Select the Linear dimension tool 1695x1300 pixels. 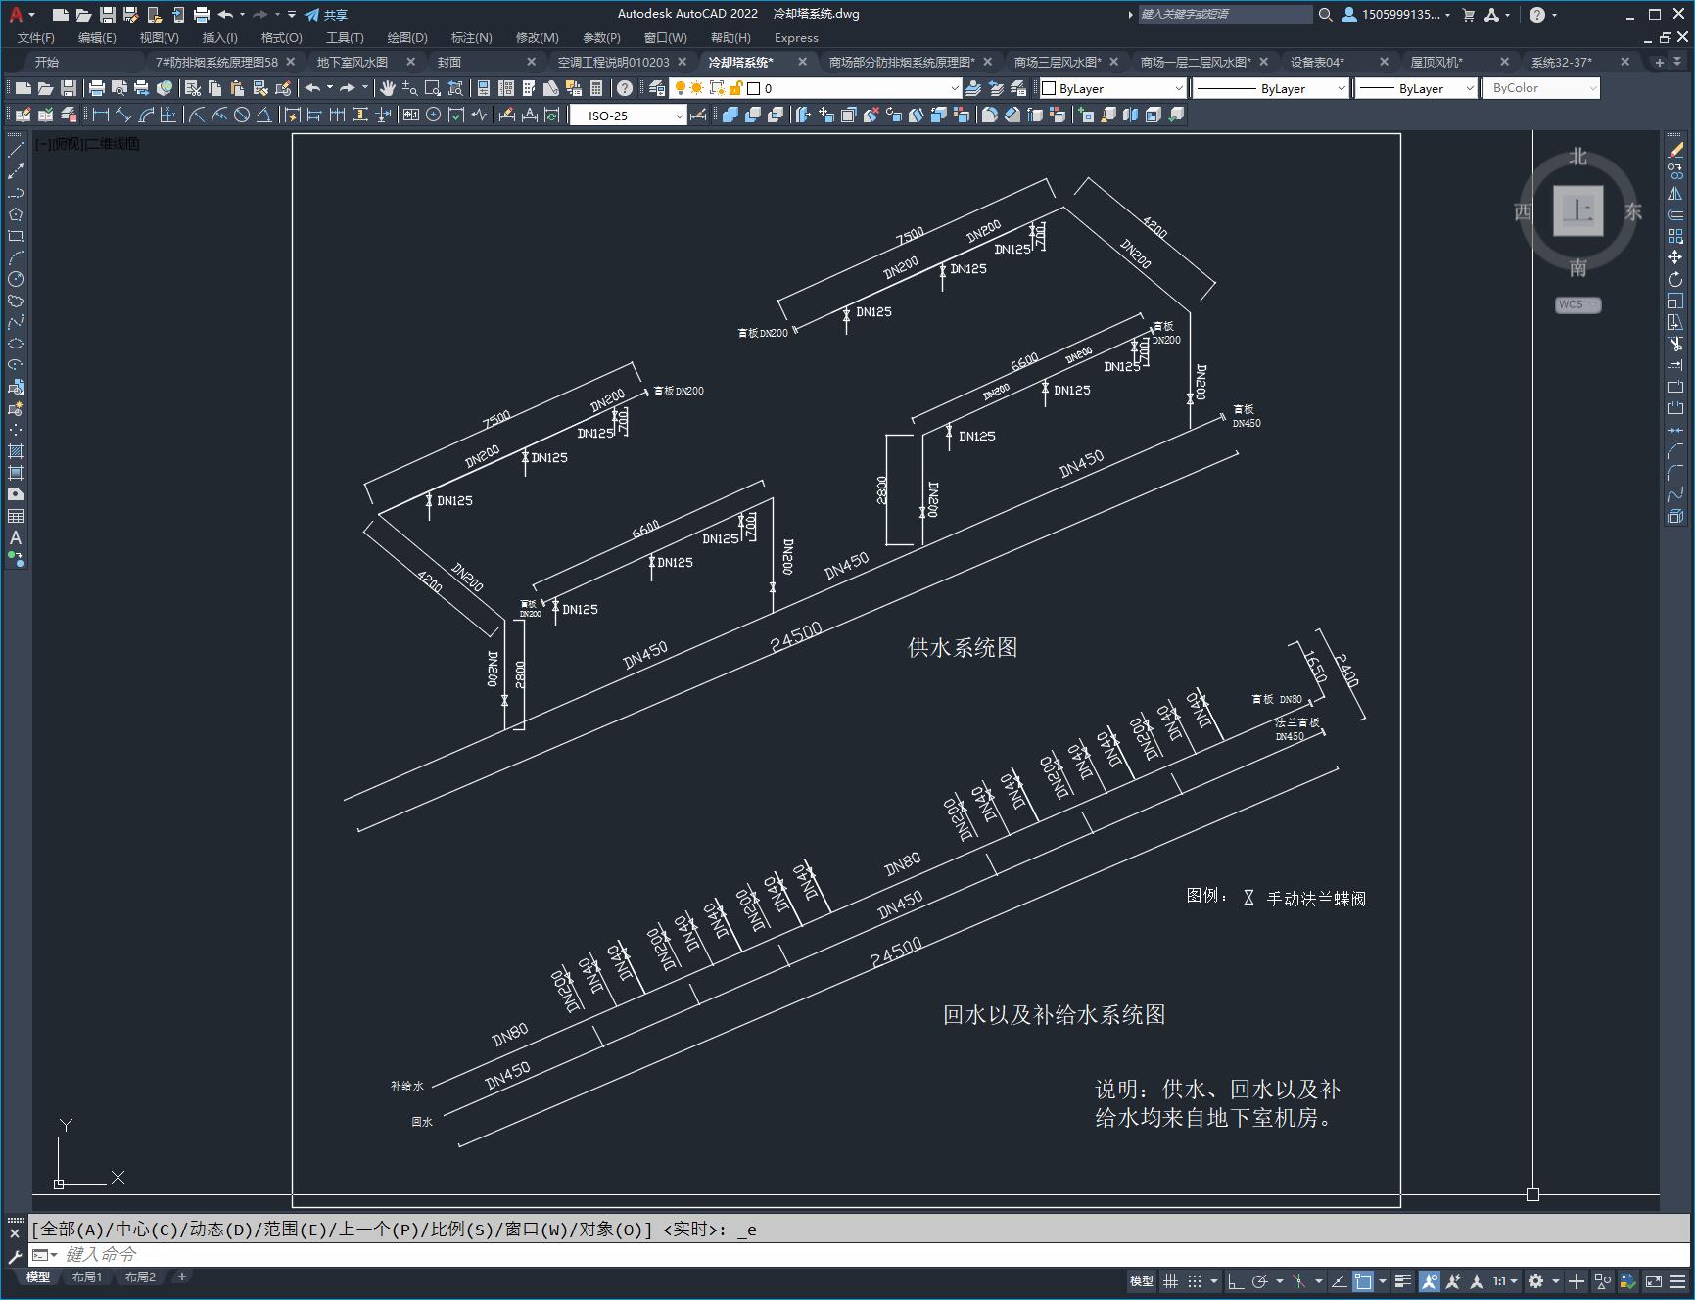coord(100,115)
